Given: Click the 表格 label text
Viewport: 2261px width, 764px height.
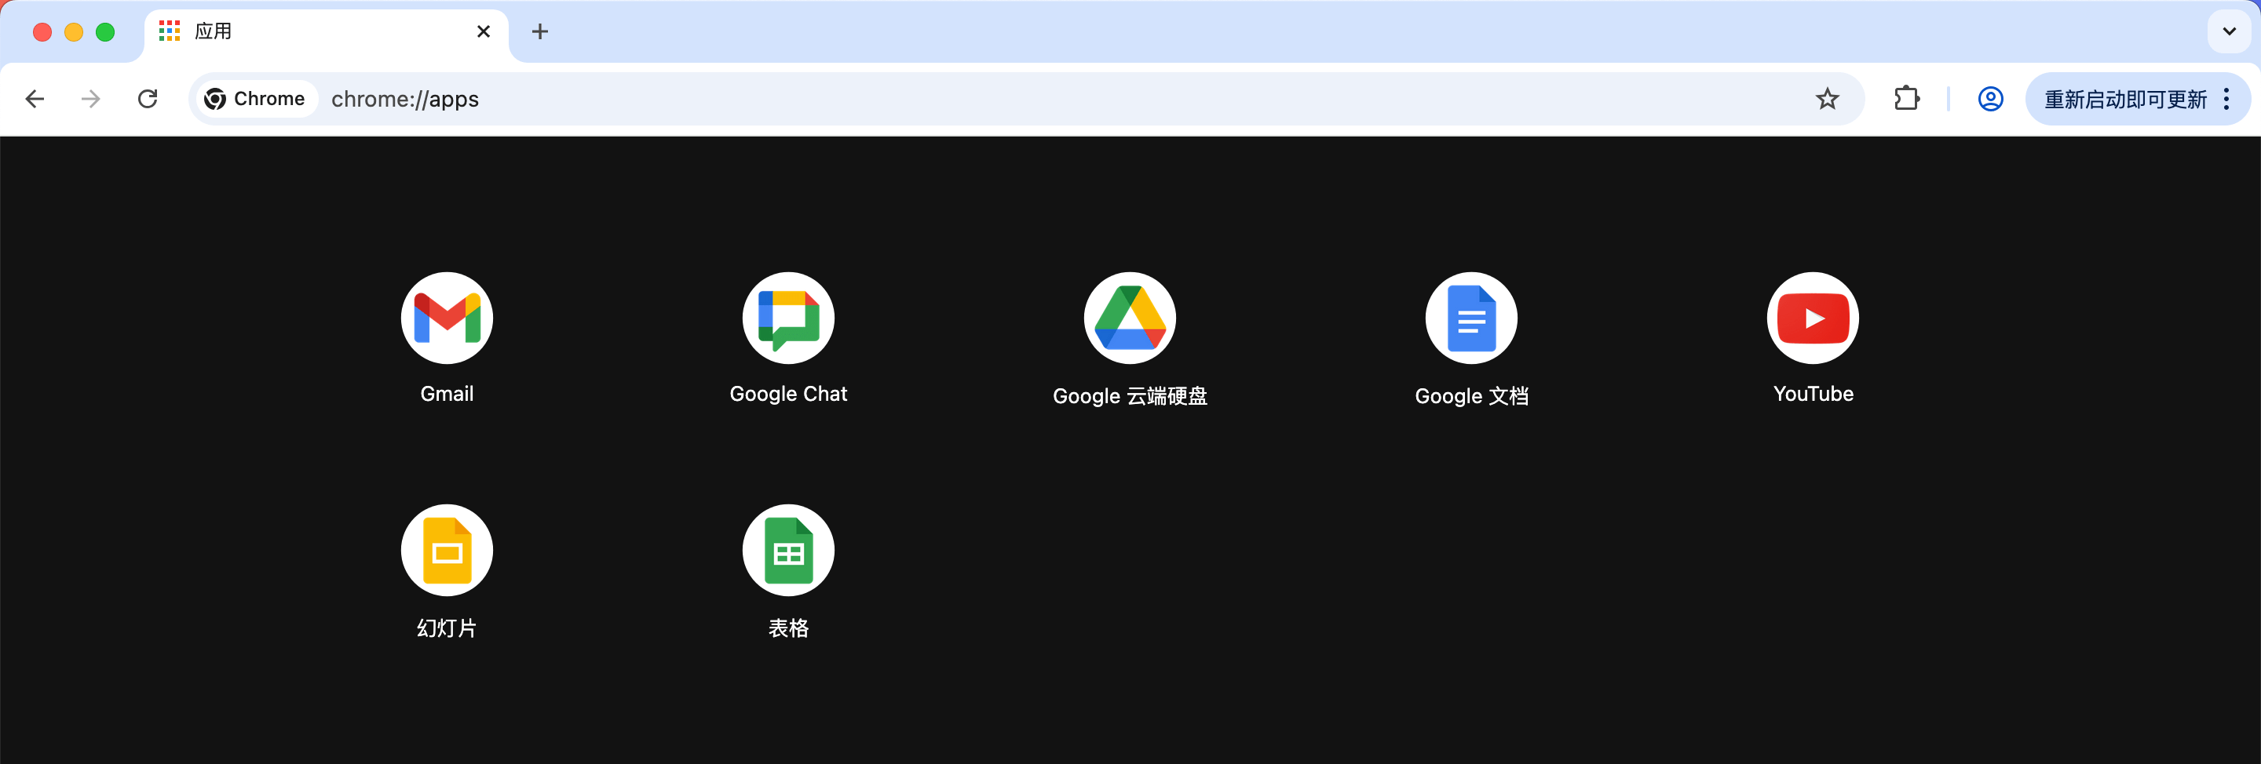Looking at the screenshot, I should point(788,628).
